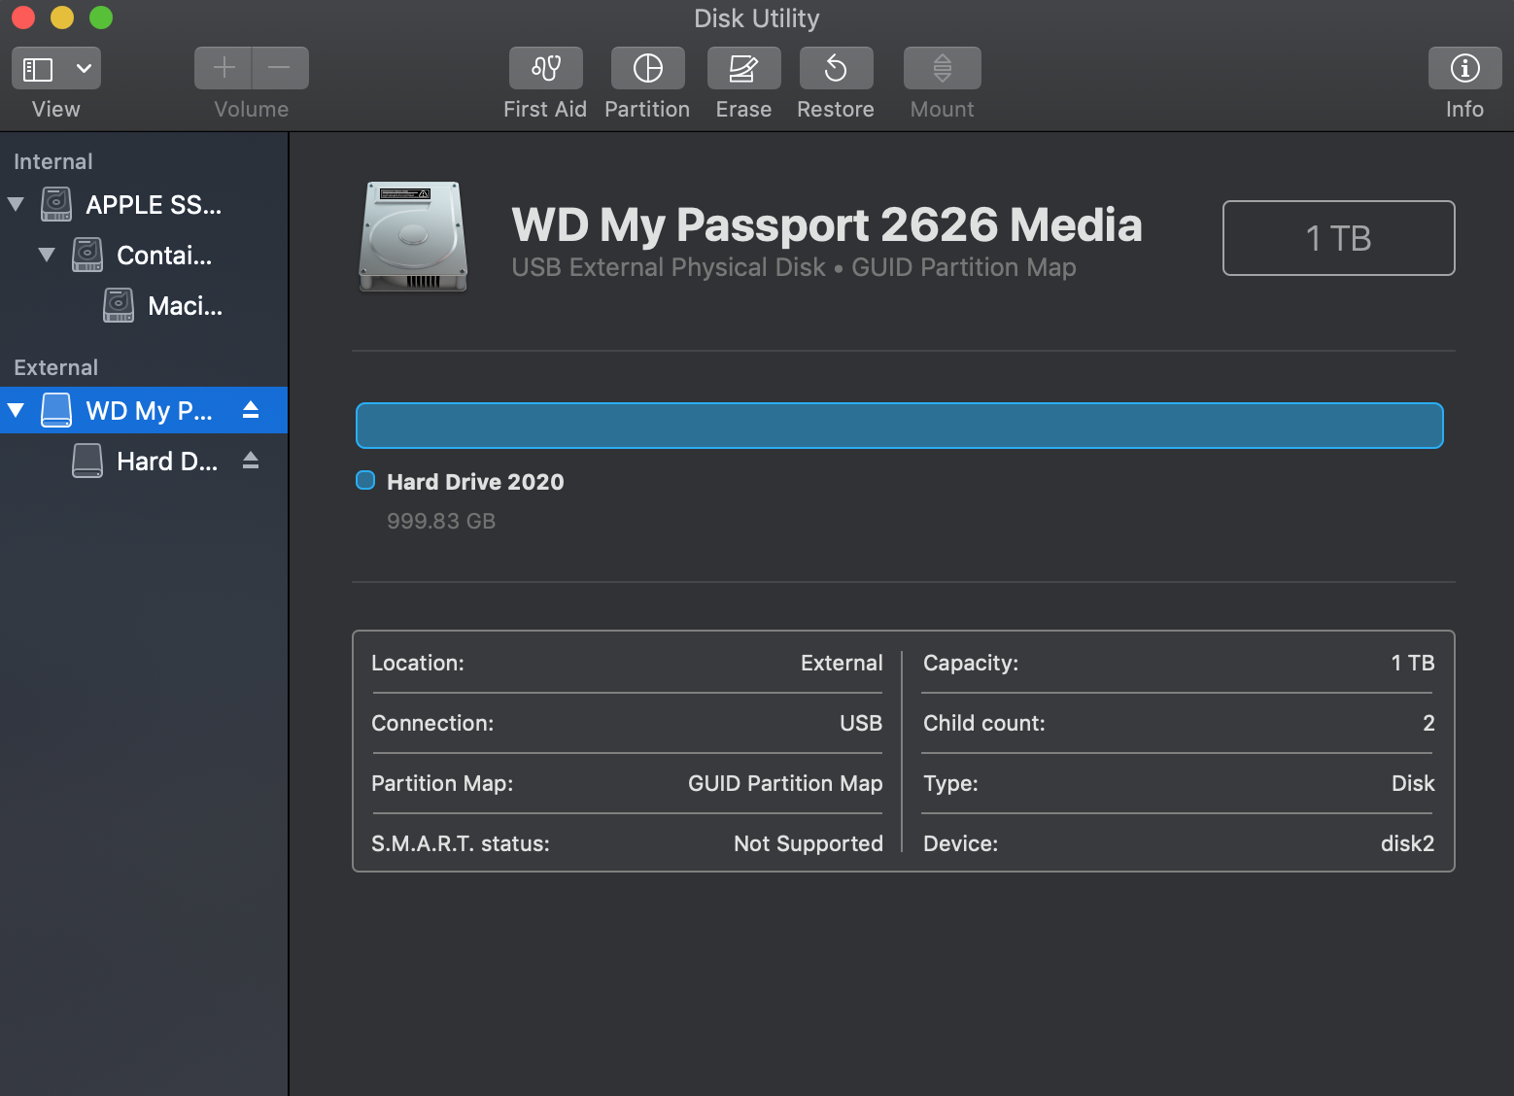Screen dimensions: 1514x1096
Task: Click the Type value Disk
Action: 1413,783
